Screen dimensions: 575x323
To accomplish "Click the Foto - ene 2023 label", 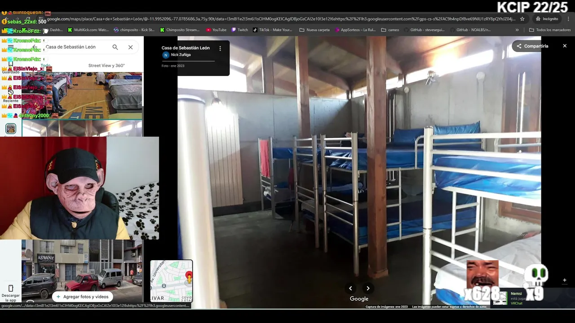I will tap(173, 66).
